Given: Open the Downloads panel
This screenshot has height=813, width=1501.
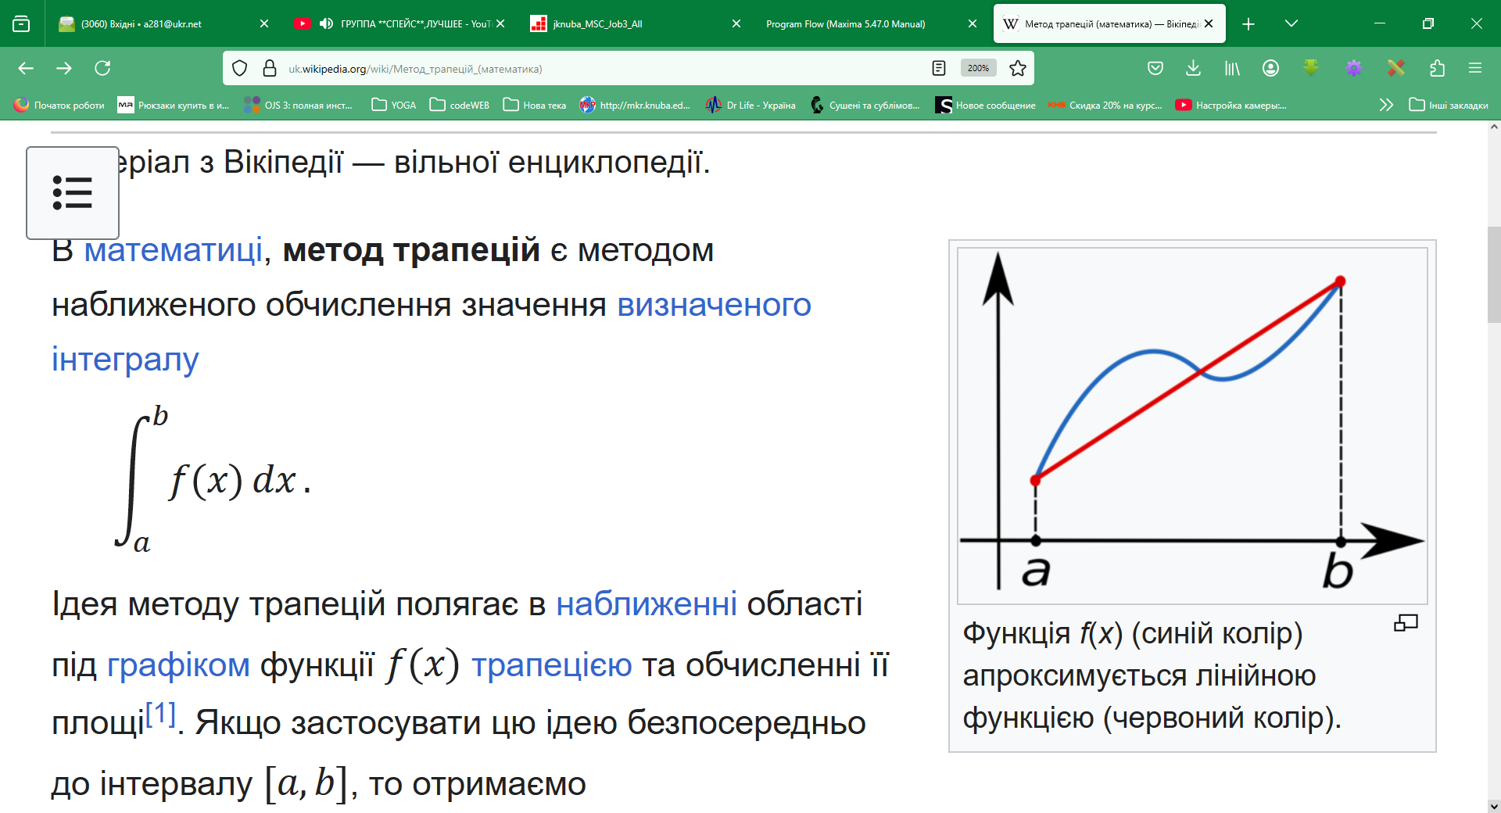Looking at the screenshot, I should [1193, 68].
